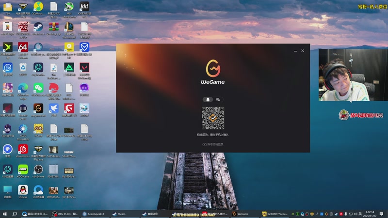Open the blue shield security manager shortcut

[x=84, y=49]
